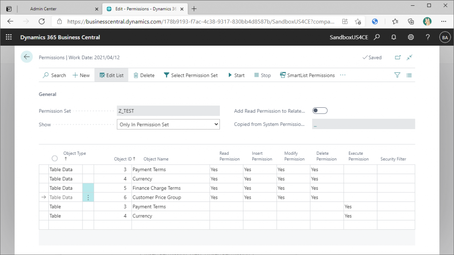Click the Modify Permission column header
The width and height of the screenshot is (454, 255).
294,156
